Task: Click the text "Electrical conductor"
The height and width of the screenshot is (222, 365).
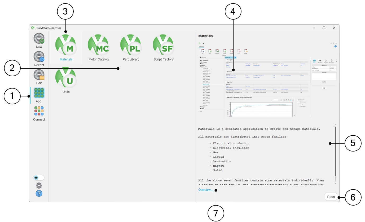Action: (x=231, y=143)
